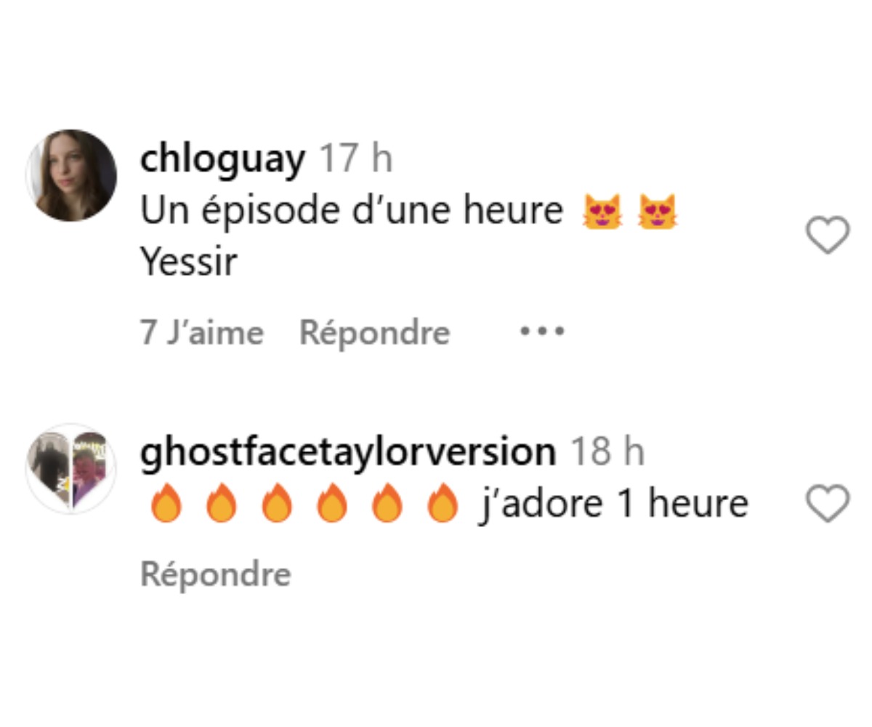Click Répondre under ghostfacetaylorversion's comment
This screenshot has width=872, height=727.
tap(216, 574)
